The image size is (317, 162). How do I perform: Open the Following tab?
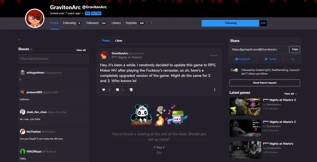pyautogui.click(x=72, y=23)
